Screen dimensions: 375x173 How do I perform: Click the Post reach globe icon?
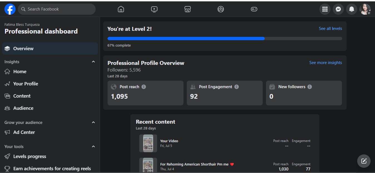coord(114,87)
